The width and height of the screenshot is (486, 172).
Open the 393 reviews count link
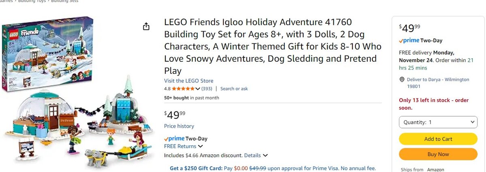[207, 89]
